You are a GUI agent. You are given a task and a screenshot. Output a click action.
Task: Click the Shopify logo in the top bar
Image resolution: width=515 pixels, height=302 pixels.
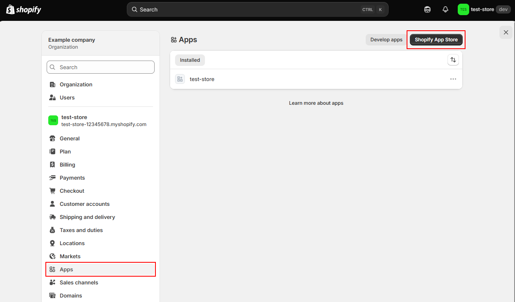coord(24,9)
